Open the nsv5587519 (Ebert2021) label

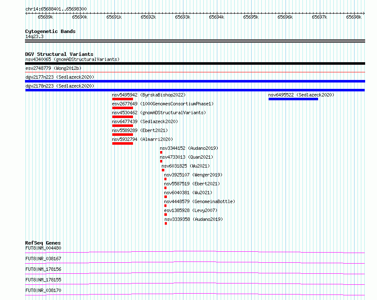point(192,184)
